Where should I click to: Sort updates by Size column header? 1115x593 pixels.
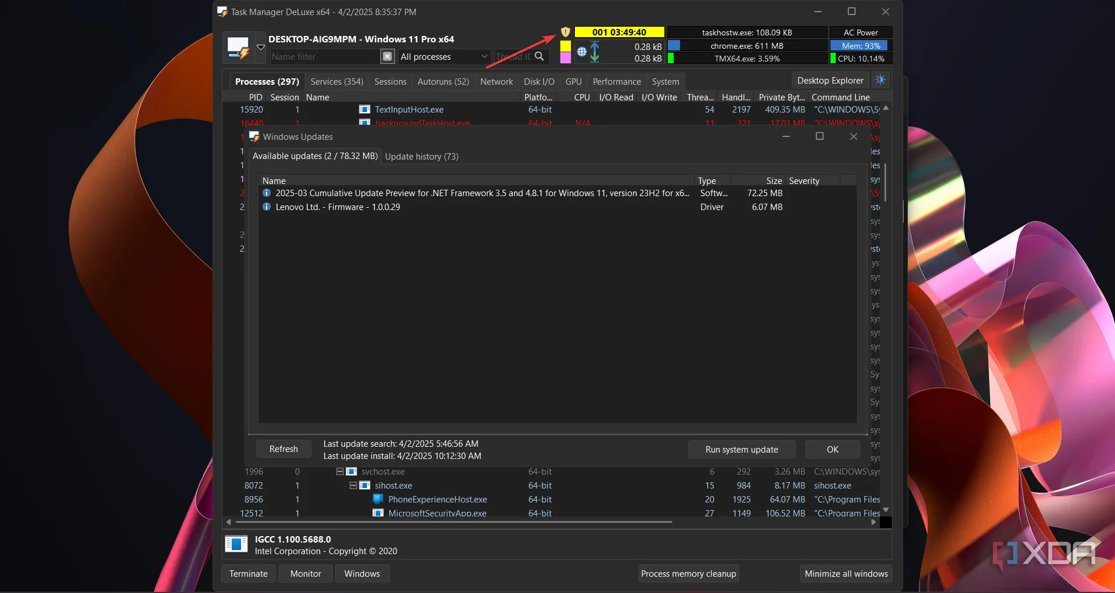(x=773, y=181)
